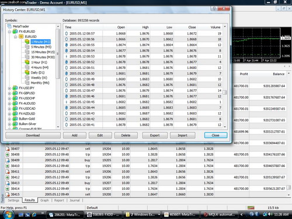The image size is (292, 219).
Task: Select the 1 Minute (M1) timeframe
Action: pyautogui.click(x=41, y=41)
